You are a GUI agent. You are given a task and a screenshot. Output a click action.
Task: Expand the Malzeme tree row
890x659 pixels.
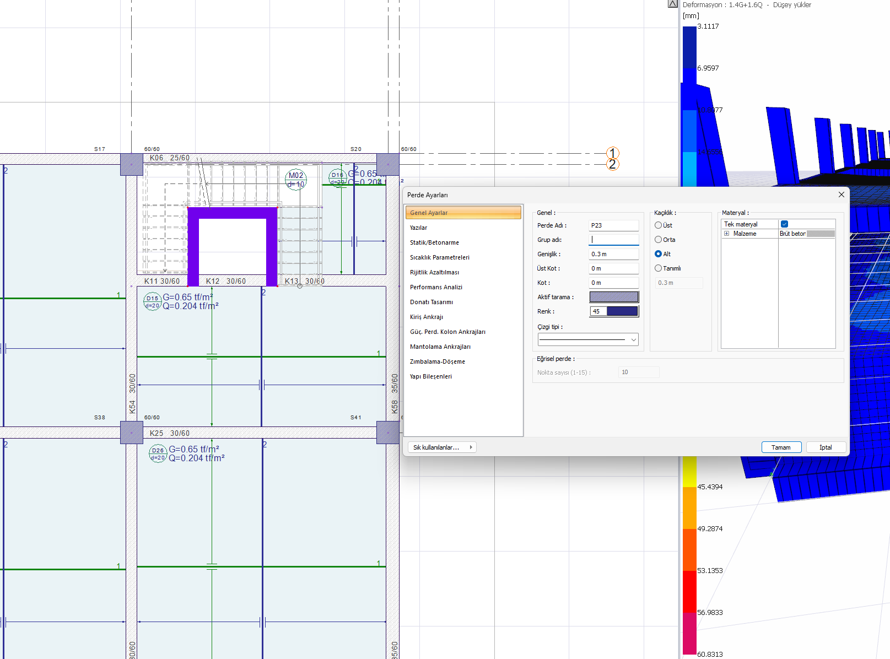[726, 234]
